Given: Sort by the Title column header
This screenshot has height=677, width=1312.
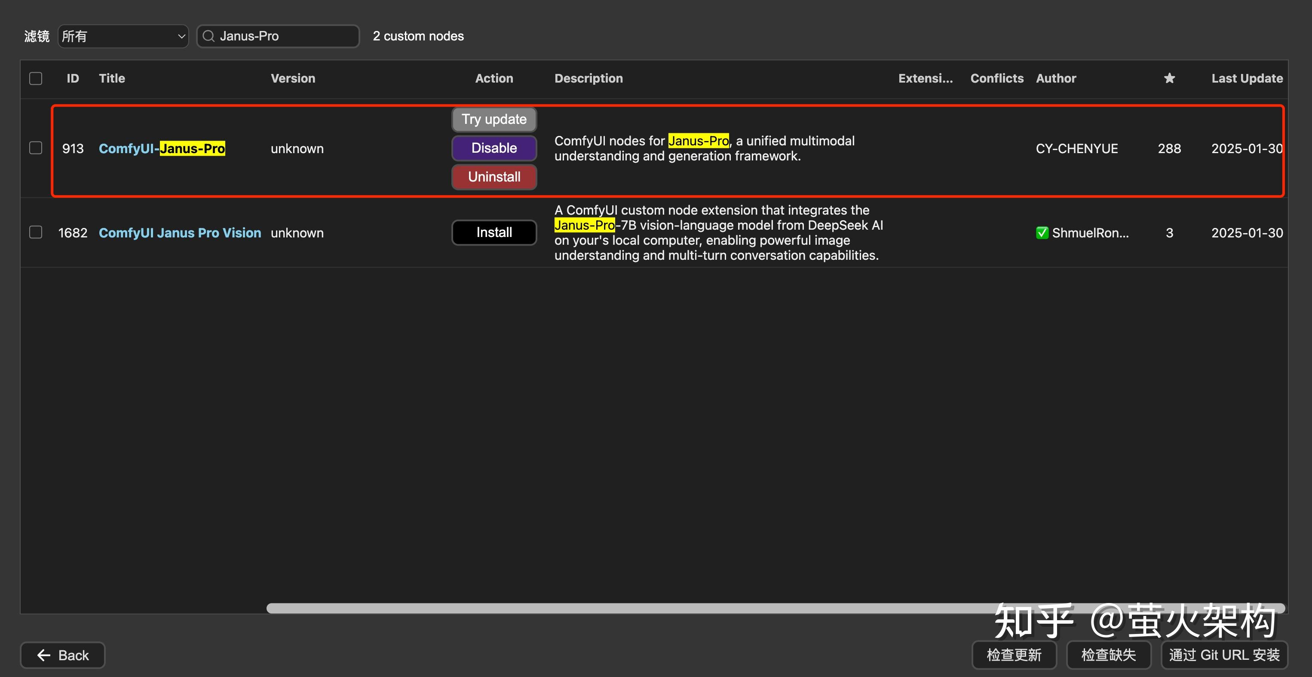Looking at the screenshot, I should [x=112, y=78].
